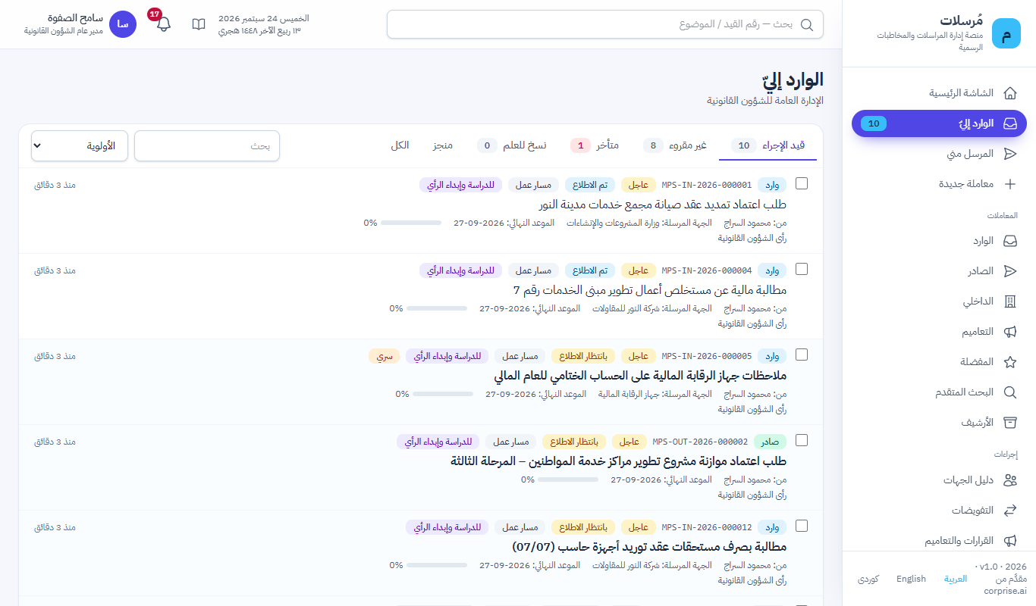1036x606 pixels.
Task: Switch language to English
Action: tap(911, 579)
